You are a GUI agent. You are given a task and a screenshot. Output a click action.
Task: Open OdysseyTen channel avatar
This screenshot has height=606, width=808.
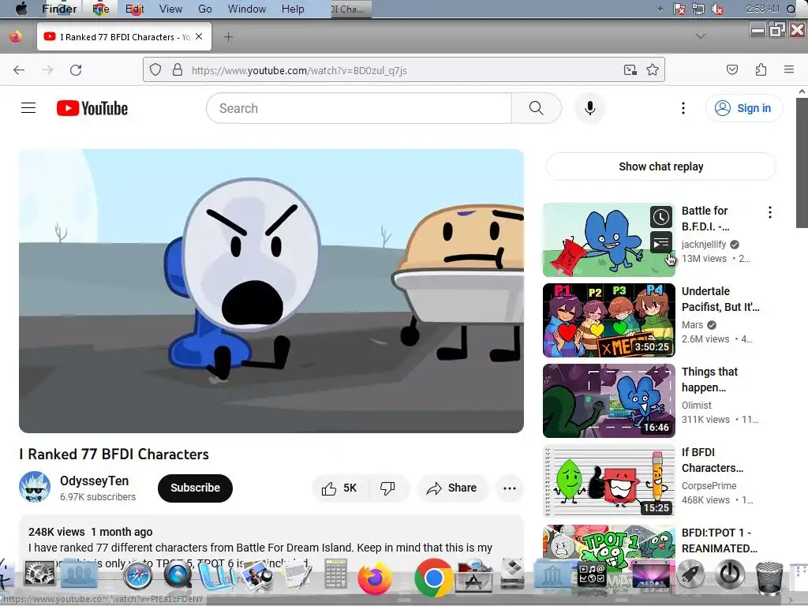pos(35,487)
